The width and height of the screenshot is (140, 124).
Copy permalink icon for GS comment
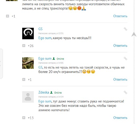click(x=125, y=29)
